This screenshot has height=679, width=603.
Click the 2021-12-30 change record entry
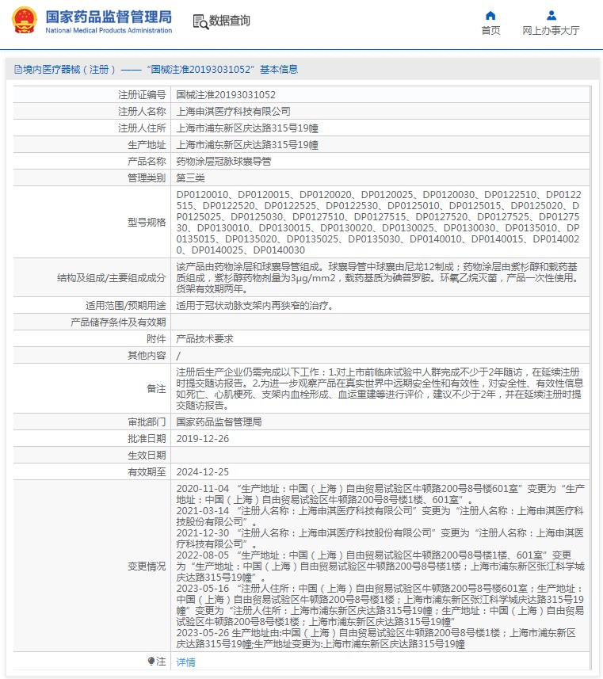(380, 538)
